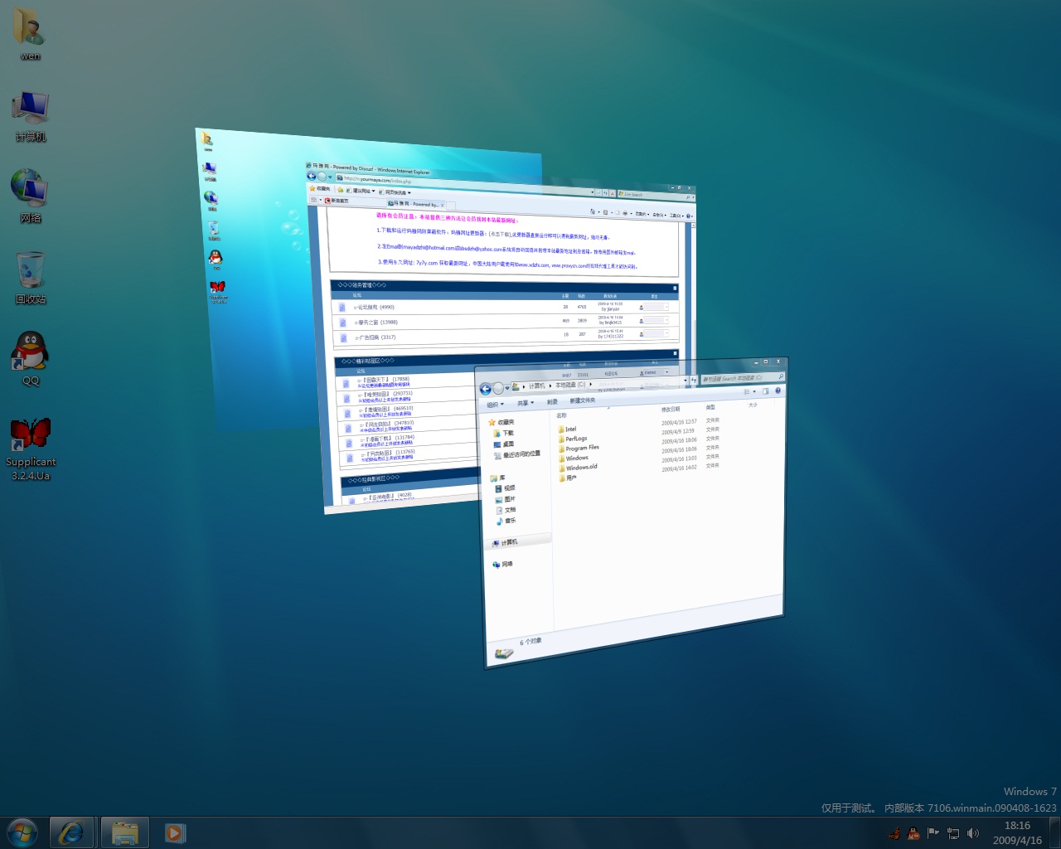Click 新建文件夹 in the Explorer toolbar
The width and height of the screenshot is (1061, 849).
(583, 400)
